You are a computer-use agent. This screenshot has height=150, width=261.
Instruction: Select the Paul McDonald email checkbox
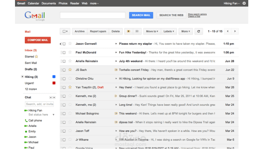coord(64,52)
